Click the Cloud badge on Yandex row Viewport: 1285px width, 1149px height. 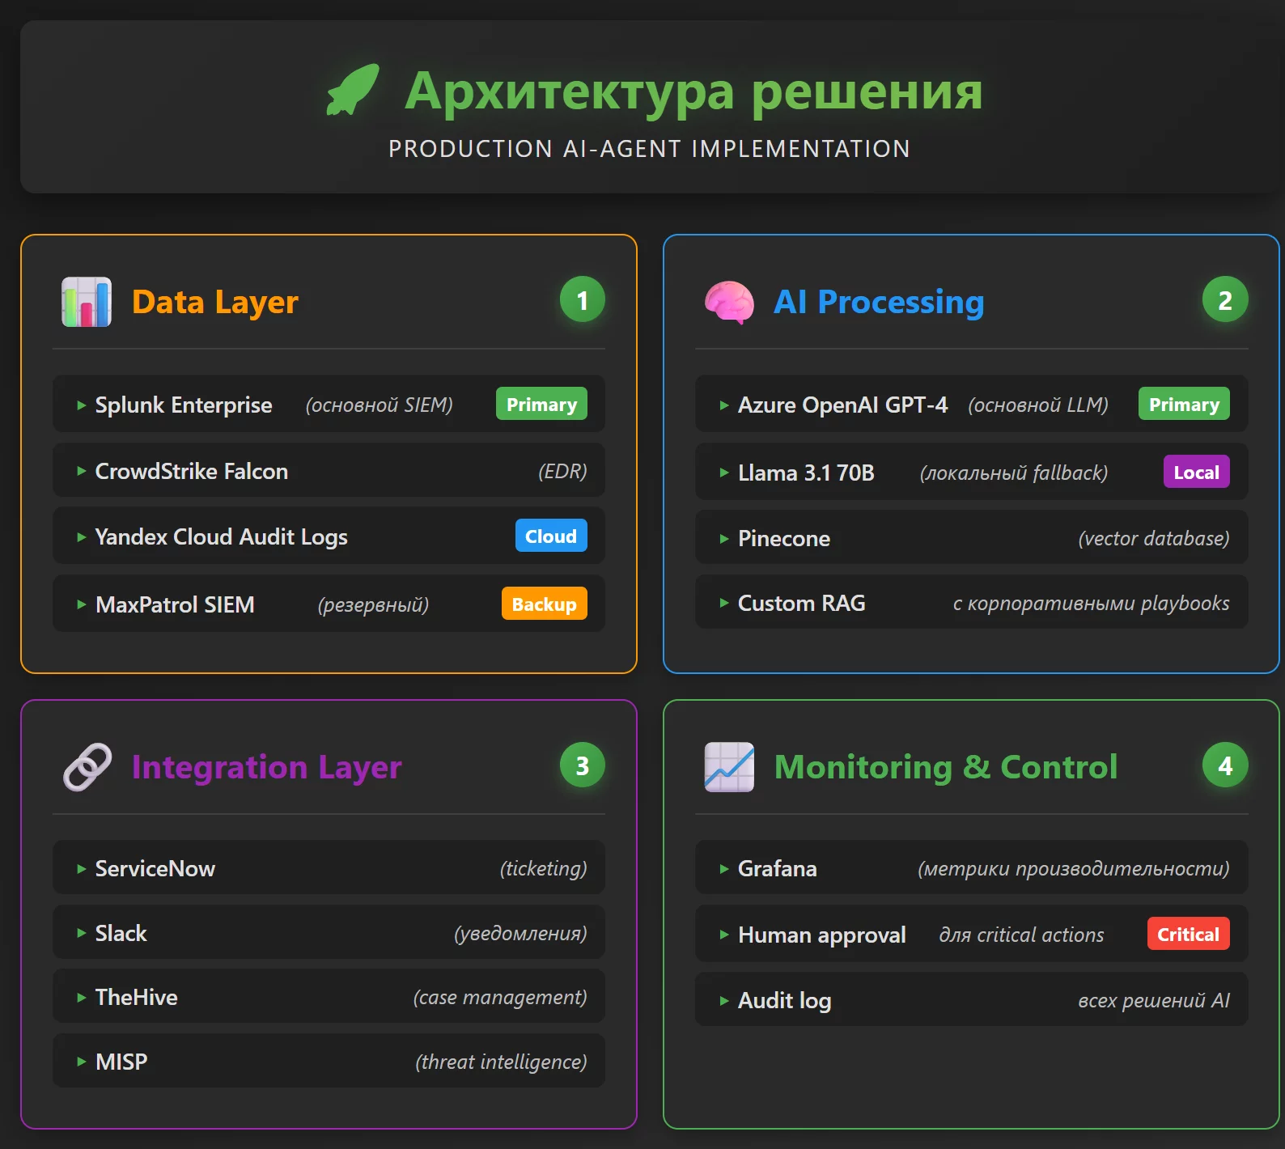coord(551,536)
